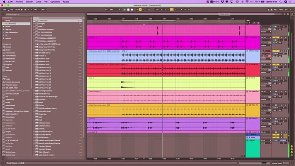
Task: Open the purple FX collection
Action: pyautogui.click(x=6, y=35)
